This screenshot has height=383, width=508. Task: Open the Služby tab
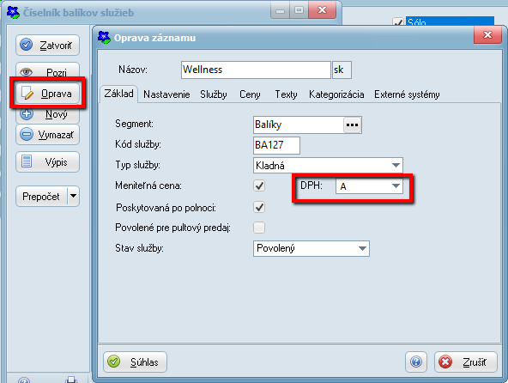click(213, 94)
